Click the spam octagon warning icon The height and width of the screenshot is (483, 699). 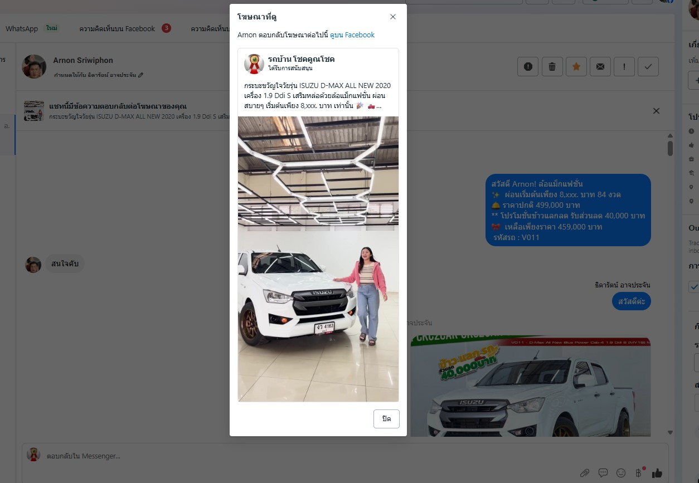tap(528, 67)
